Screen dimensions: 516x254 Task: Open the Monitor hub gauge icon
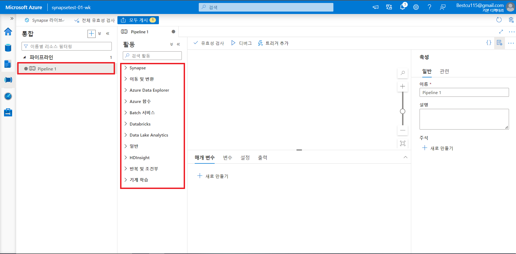(8, 96)
